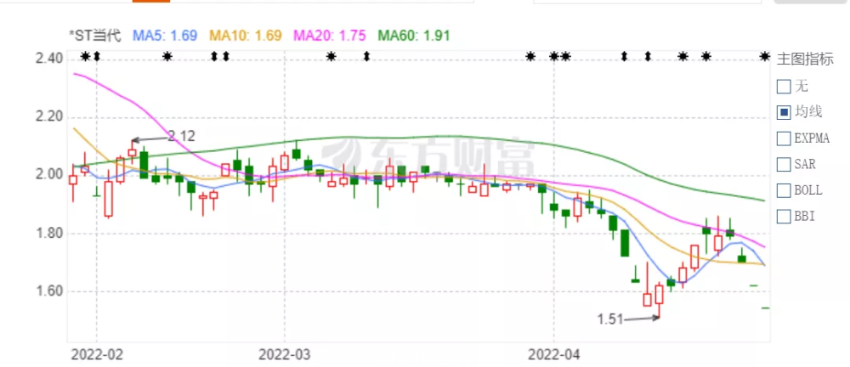850x367 pixels.
Task: Click the MA20: 1.75 legend label
Action: (330, 36)
